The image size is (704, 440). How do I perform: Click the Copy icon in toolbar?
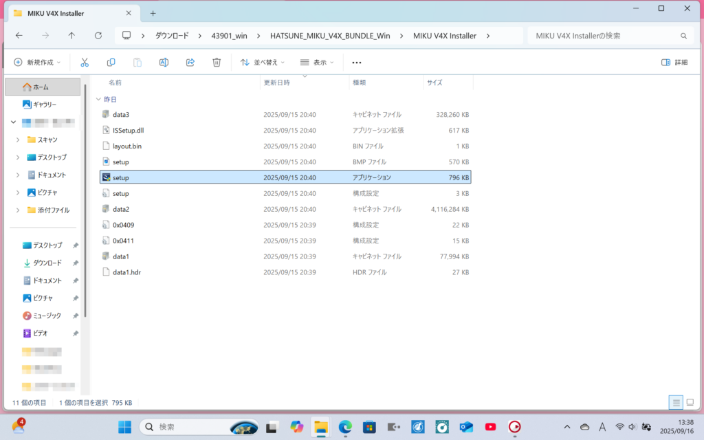click(111, 63)
